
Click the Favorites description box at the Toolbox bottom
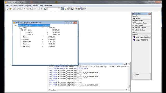pos(141,76)
